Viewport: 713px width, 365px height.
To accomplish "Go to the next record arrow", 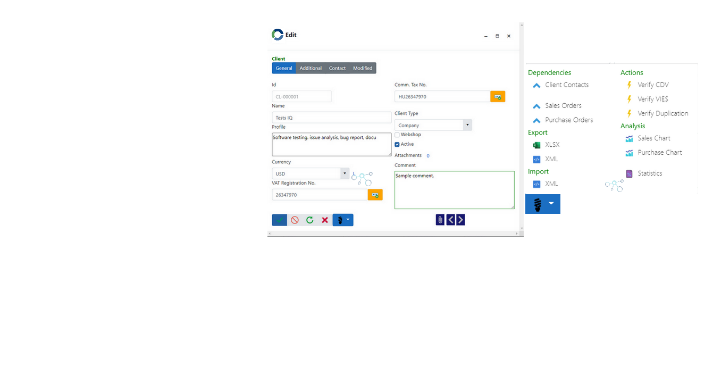I will 460,220.
